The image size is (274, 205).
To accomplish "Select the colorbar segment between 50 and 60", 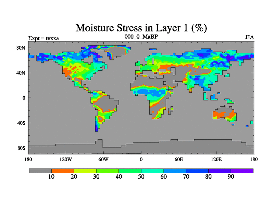I will click(152, 170).
